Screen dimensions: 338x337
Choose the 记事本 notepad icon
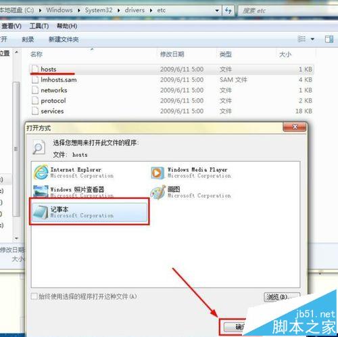[x=41, y=212]
